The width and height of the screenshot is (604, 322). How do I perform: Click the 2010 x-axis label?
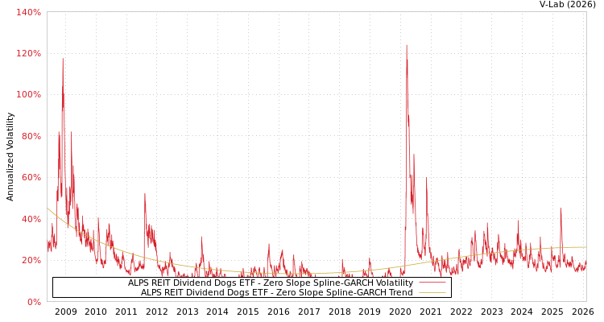point(96,312)
